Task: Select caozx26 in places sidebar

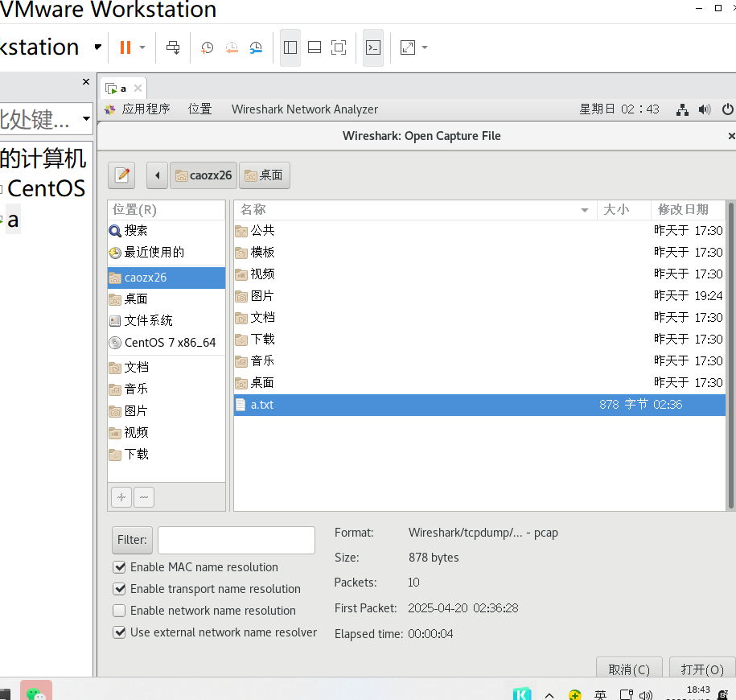Action: 167,278
